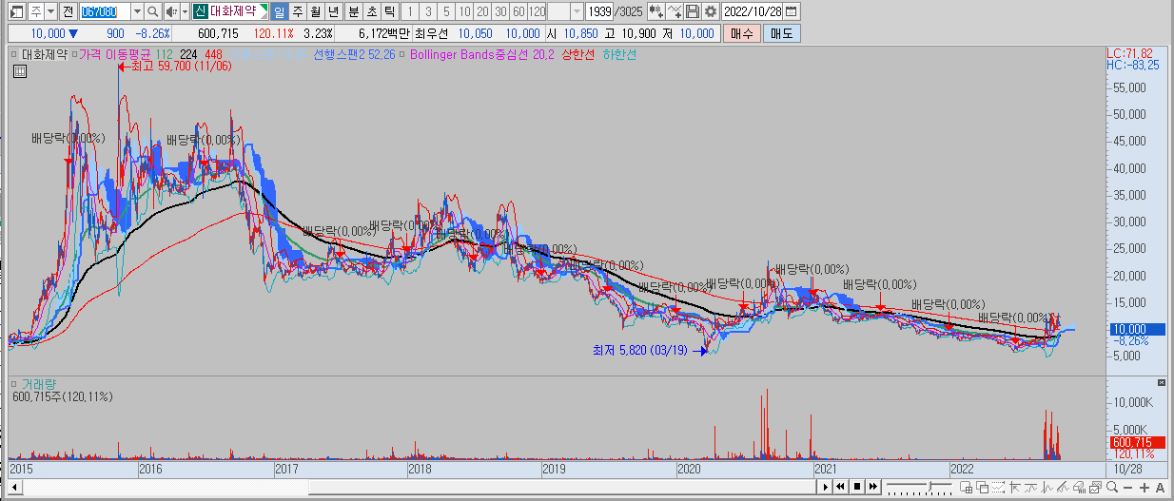Click the wave line analysis icon
Viewport: 1174px width, 501px height.
[1045, 488]
